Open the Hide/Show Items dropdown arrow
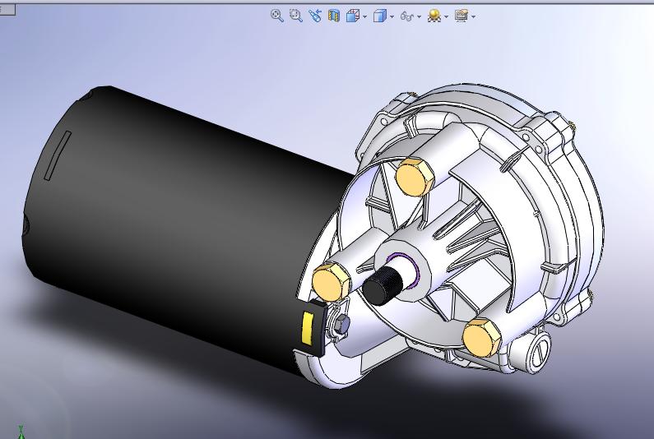Screen dimensions: 654x439 click(420, 16)
